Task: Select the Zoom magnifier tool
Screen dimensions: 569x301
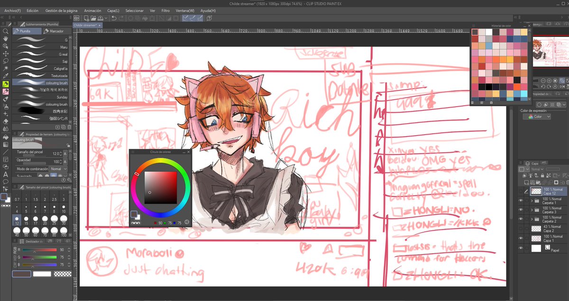Action: 6,31
